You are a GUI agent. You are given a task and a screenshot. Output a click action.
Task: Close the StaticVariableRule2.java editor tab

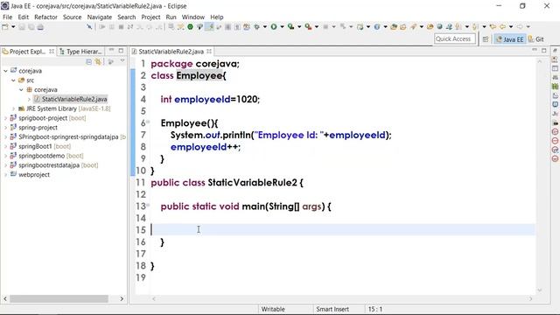pyautogui.click(x=209, y=52)
